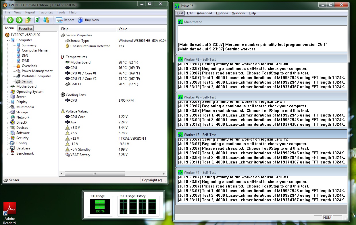Viewport: 356px width, 225px height.
Task: Click the Chassis Intrusion Detected row
Action: pos(113,46)
